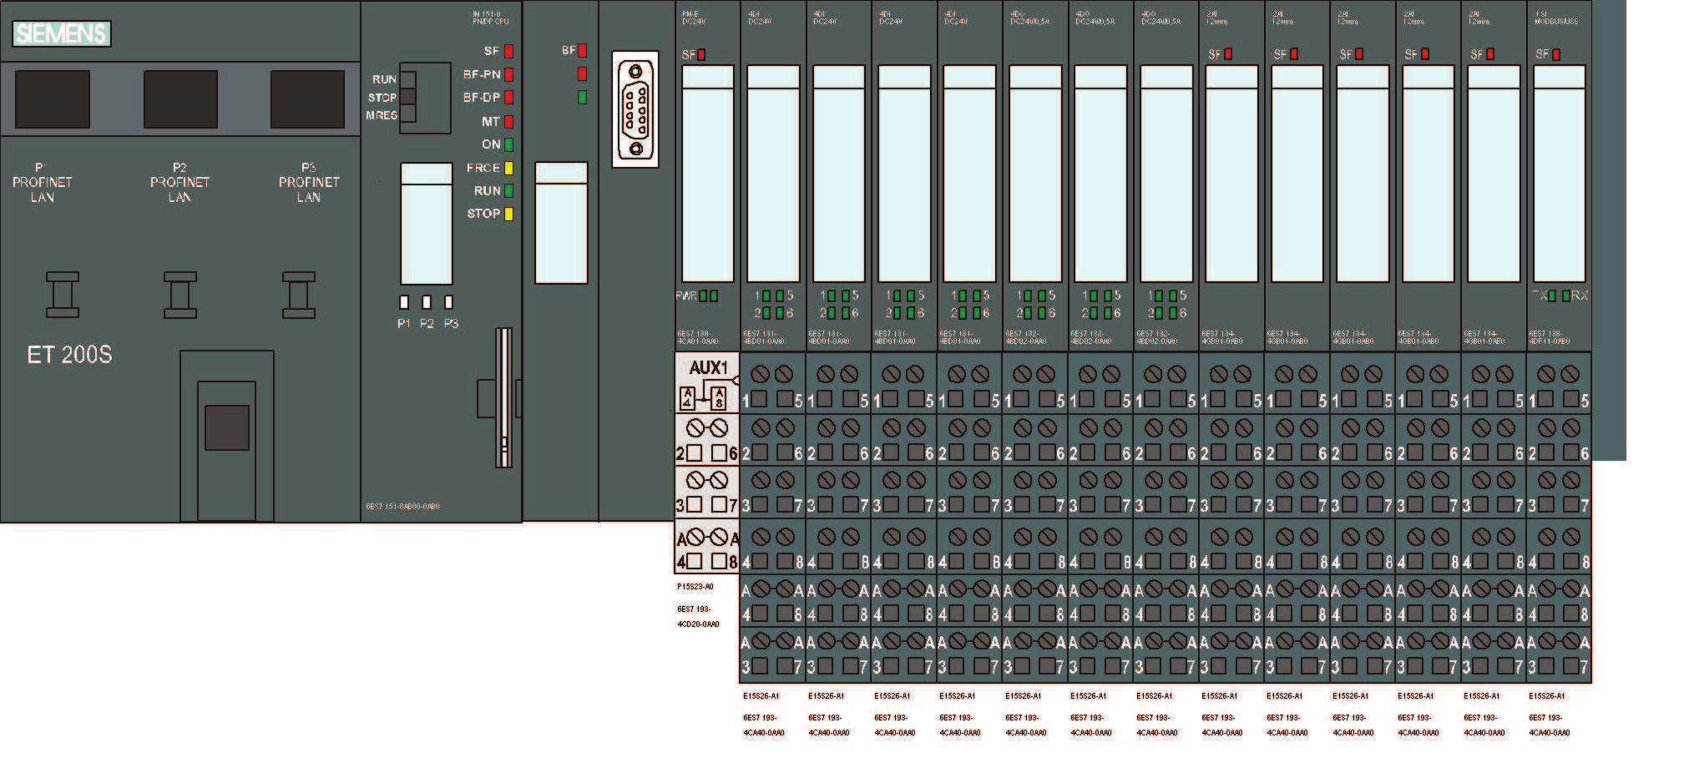Click the BF-DP red LED indicator
This screenshot has height=763, width=1694.
508,98
